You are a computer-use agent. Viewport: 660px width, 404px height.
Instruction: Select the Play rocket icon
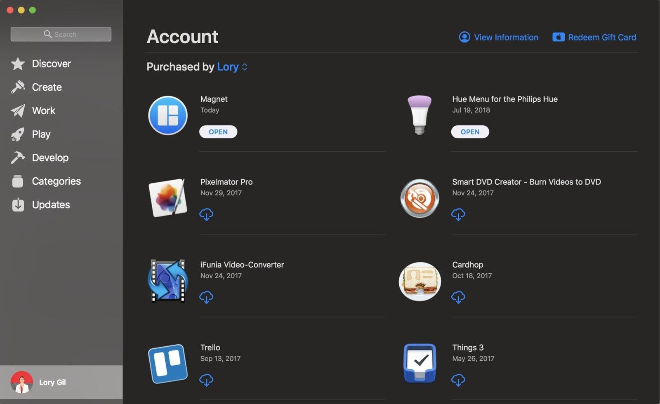[x=18, y=134]
